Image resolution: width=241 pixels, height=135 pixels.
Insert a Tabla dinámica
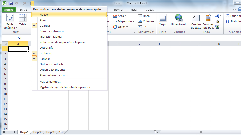click(x=10, y=21)
